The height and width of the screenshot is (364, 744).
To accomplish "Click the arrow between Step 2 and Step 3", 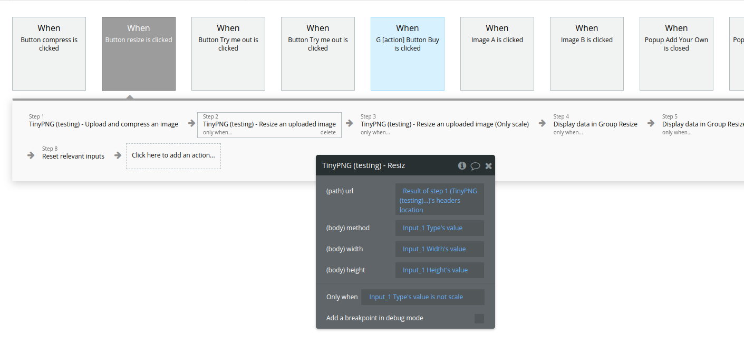I will pos(349,123).
